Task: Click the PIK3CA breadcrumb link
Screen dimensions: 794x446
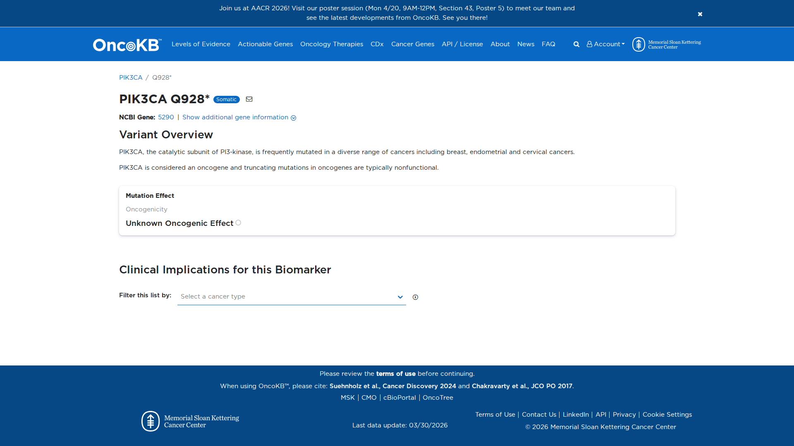Action: 130,77
